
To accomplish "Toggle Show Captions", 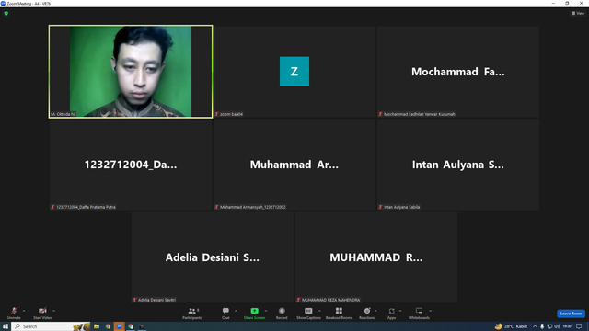I will [x=308, y=313].
